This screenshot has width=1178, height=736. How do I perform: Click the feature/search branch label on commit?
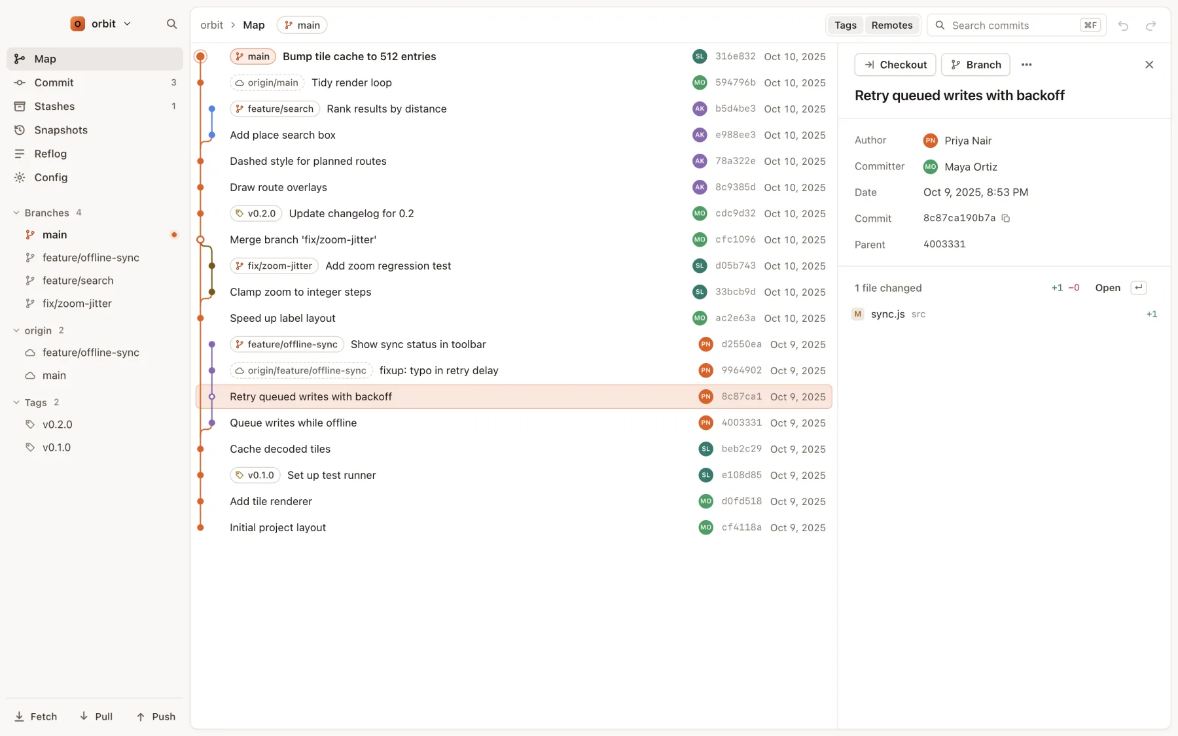[x=275, y=109]
